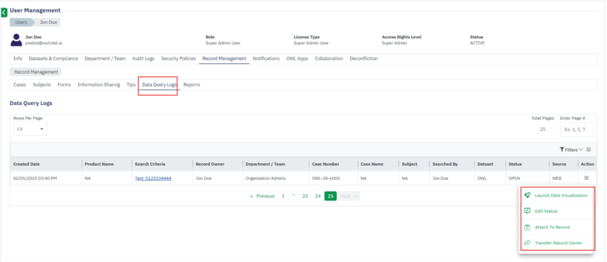Sort by the Created Date column header
This screenshot has height=262, width=607.
click(27, 164)
